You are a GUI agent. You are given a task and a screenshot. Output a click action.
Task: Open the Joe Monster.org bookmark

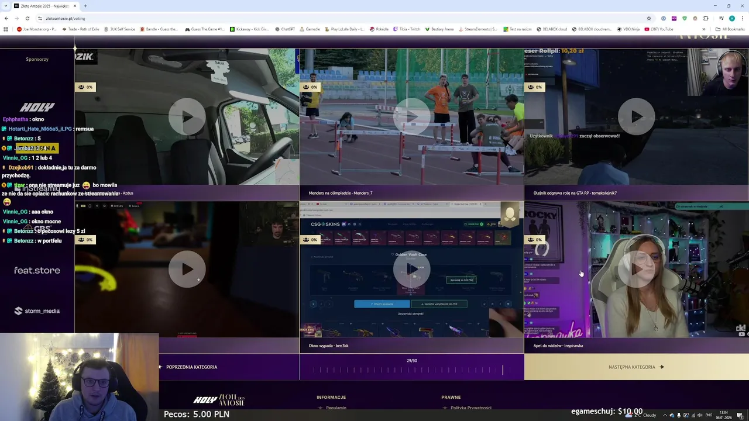37,29
